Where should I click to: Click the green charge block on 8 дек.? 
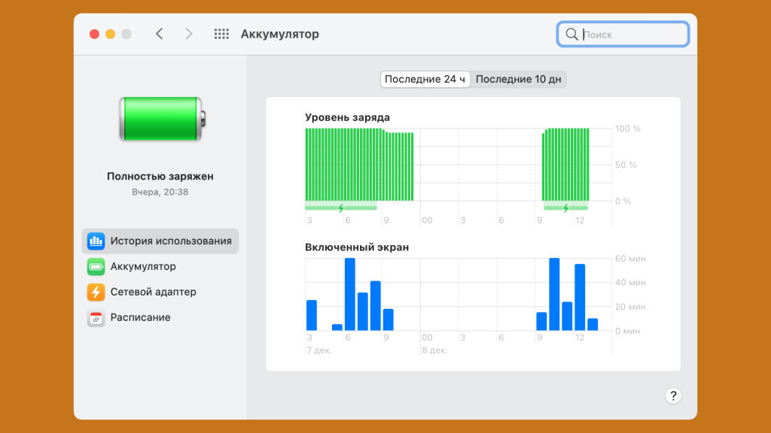(565, 165)
